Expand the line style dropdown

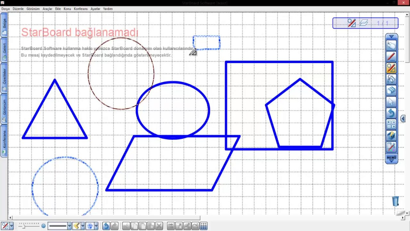pyautogui.click(x=69, y=226)
